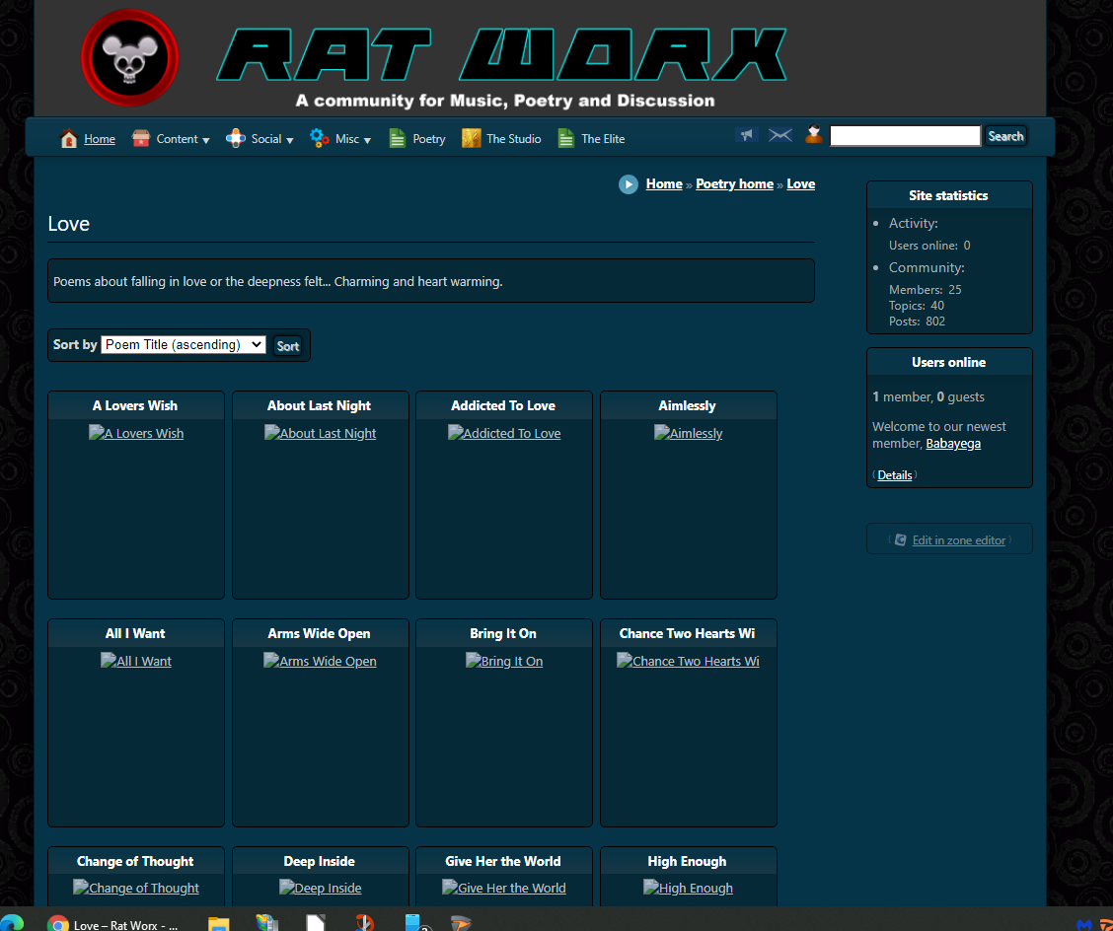Click the site search text field

coord(905,136)
